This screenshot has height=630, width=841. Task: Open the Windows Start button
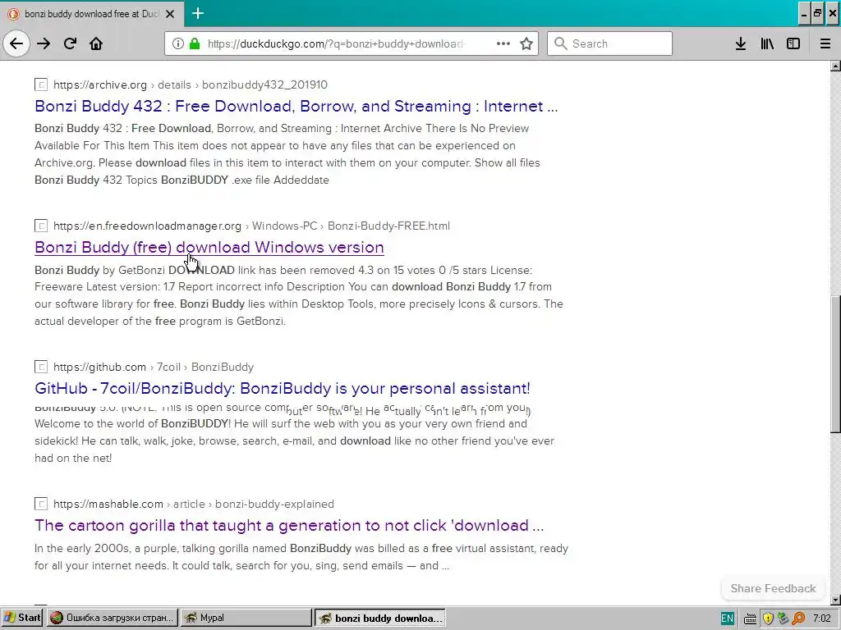coord(21,618)
